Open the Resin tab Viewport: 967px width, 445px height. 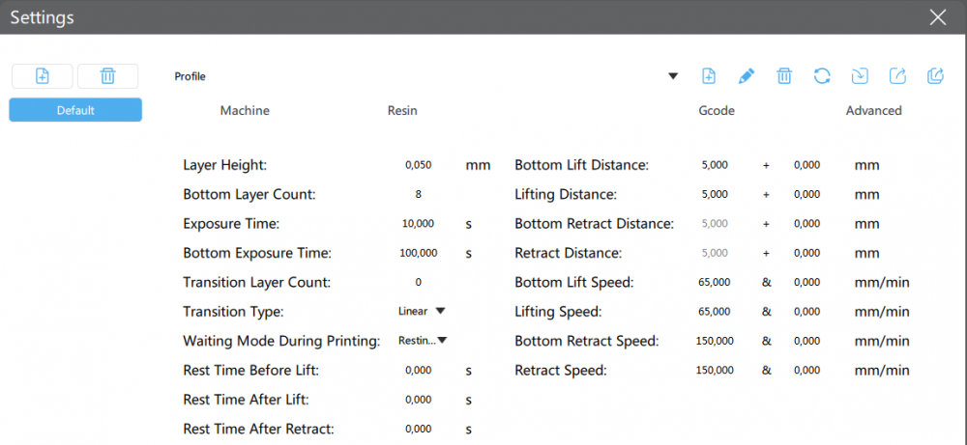coord(402,111)
